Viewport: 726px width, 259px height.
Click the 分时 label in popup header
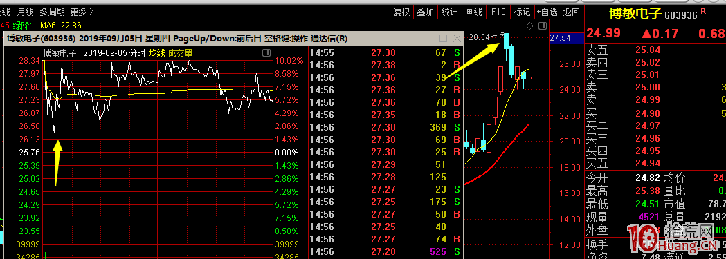click(x=138, y=54)
